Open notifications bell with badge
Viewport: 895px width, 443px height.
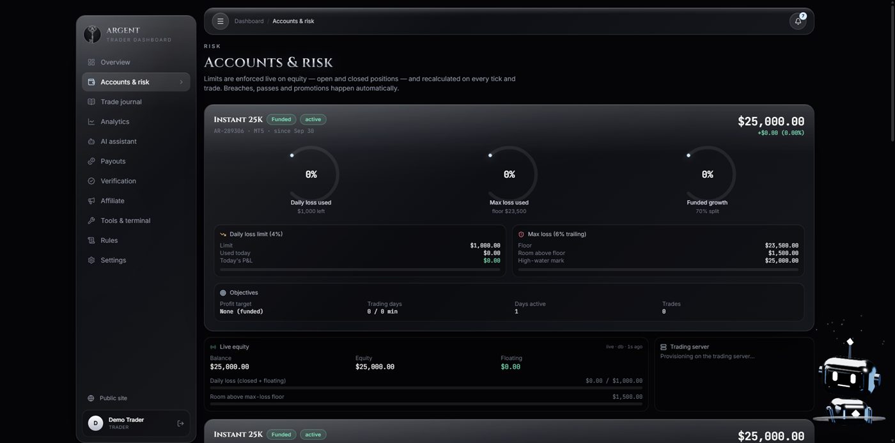[798, 21]
